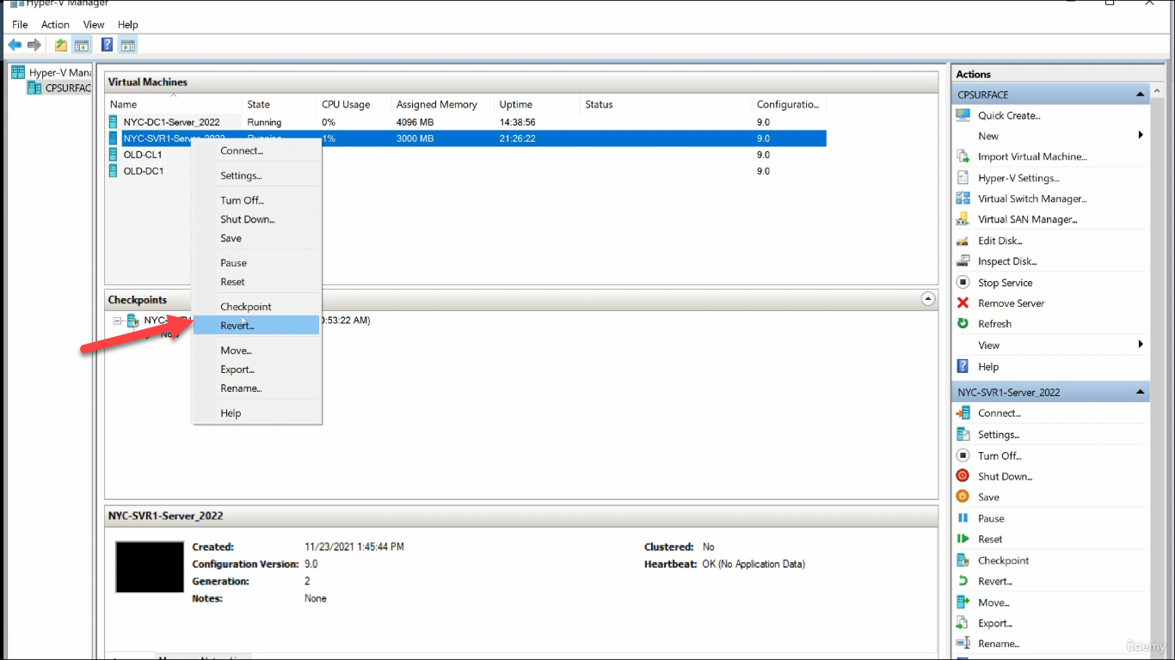Click the Export icon in Actions pane
1175x660 pixels.
(x=963, y=623)
